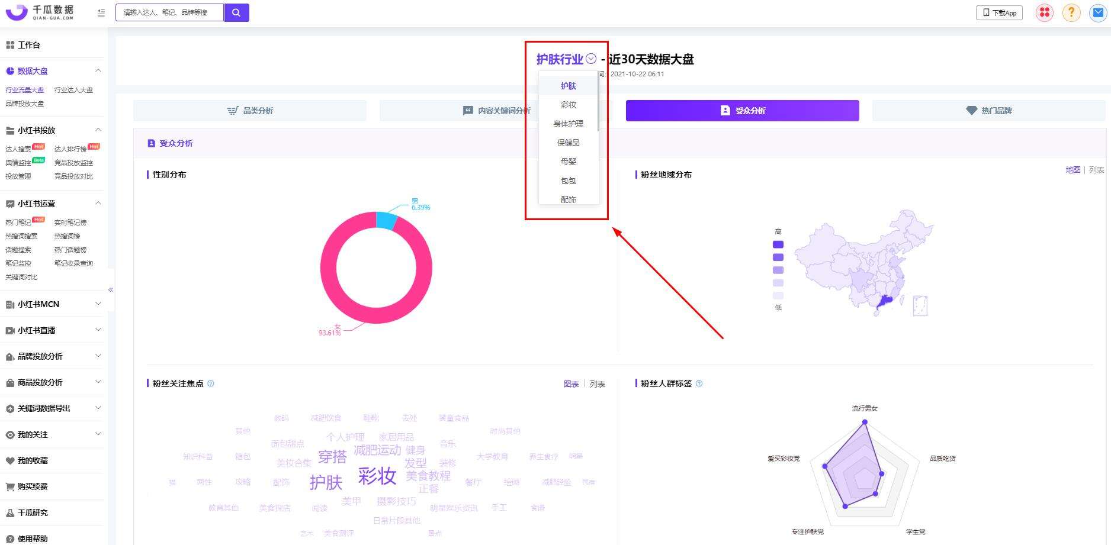Switch 粉丝关注焦点 to 列表 view
Screen dimensions: 1111x545
point(597,384)
